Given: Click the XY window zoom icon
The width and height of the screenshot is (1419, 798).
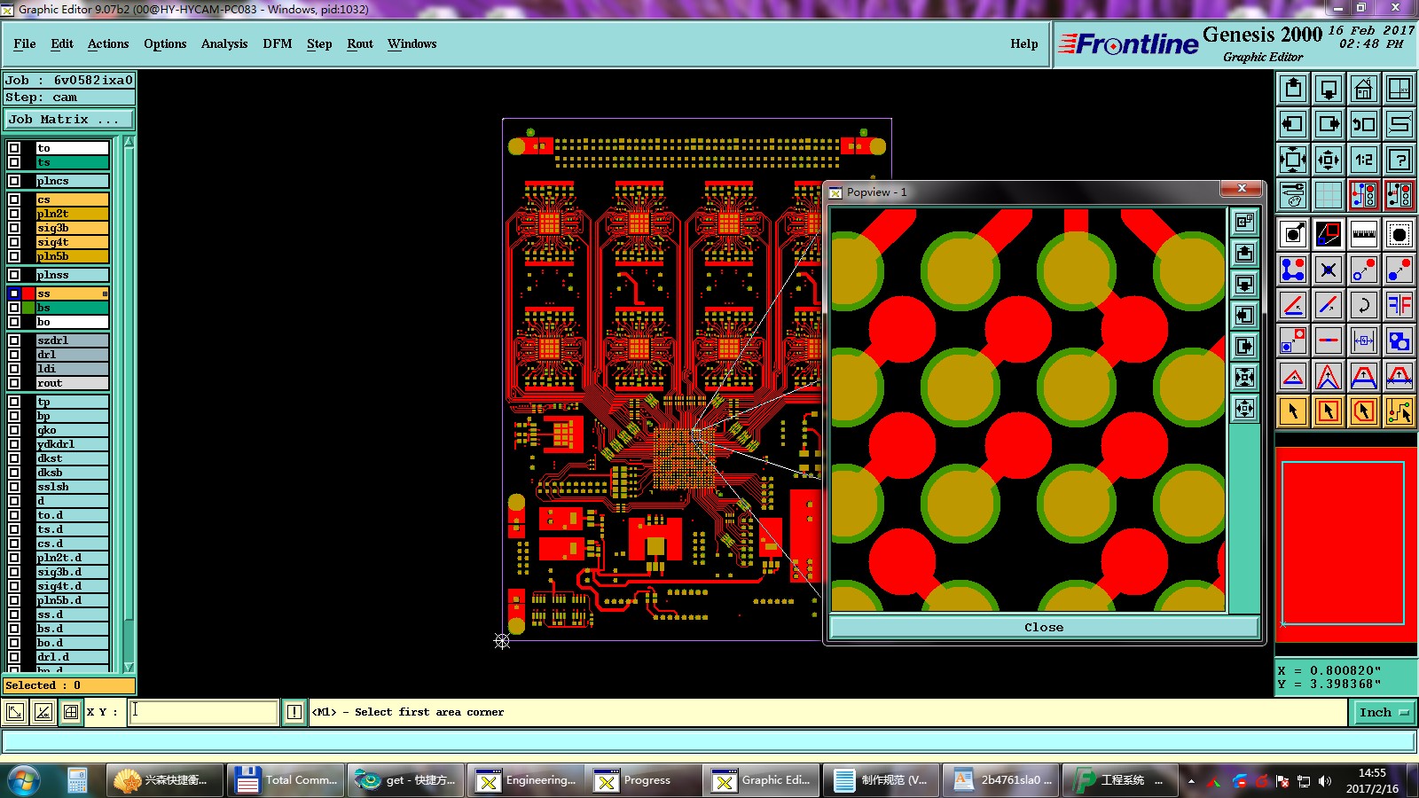Looking at the screenshot, I should (1399, 89).
